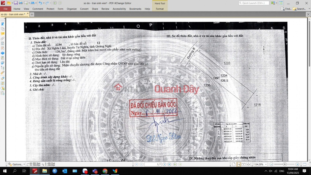Click the Find button
Viewport: 311px width, 175px height.
pos(286,9)
